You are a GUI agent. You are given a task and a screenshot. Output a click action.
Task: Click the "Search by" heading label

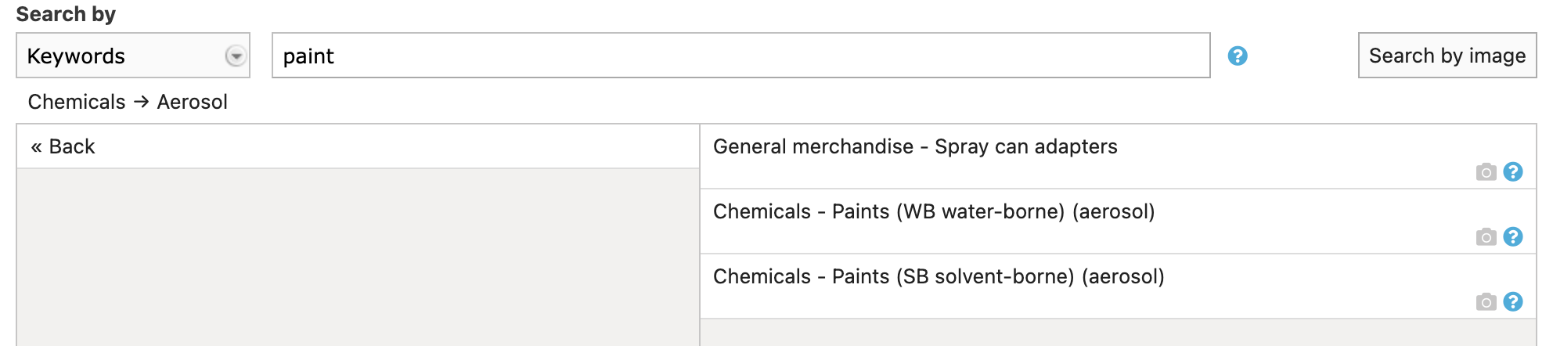66,14
